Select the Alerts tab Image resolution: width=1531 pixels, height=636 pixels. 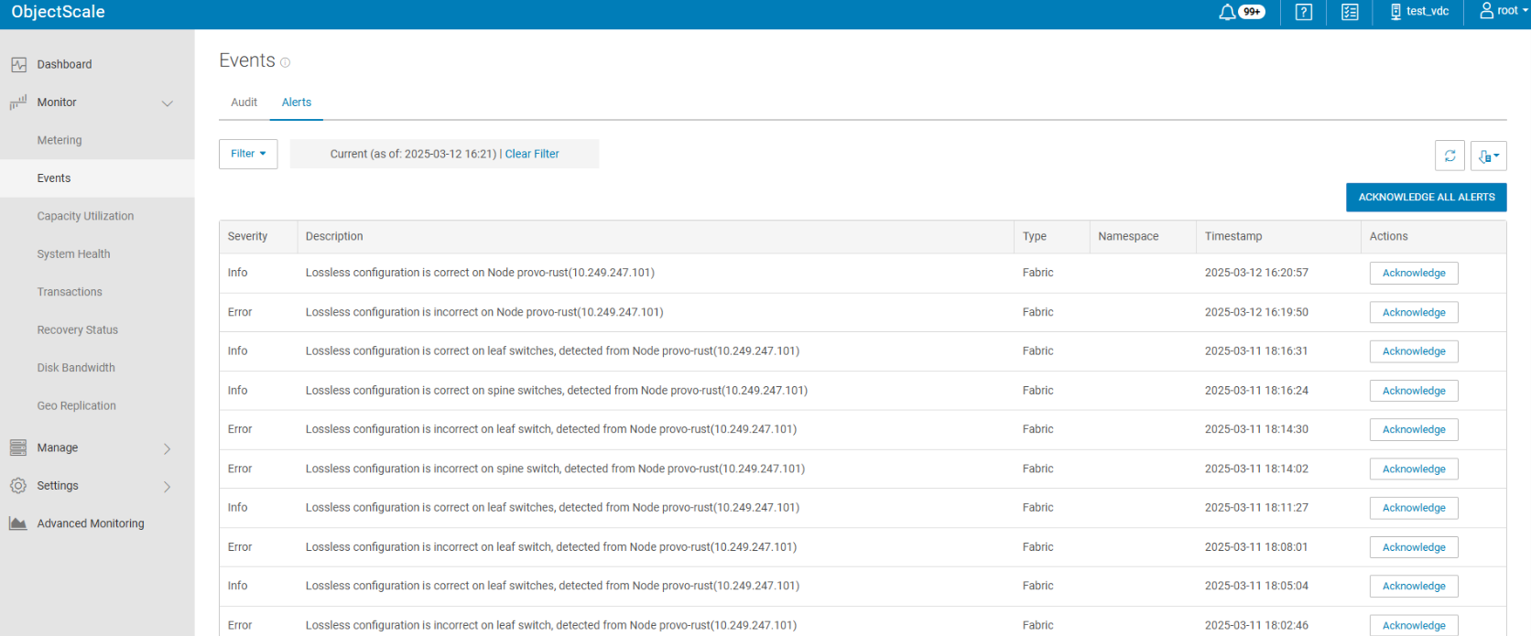click(297, 102)
